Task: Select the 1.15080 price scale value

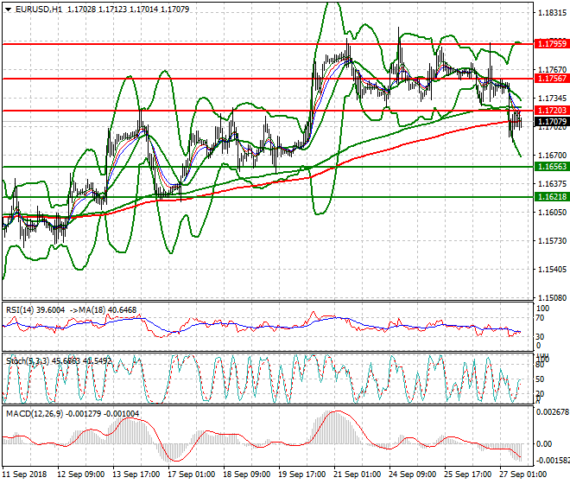Action: pyautogui.click(x=552, y=297)
